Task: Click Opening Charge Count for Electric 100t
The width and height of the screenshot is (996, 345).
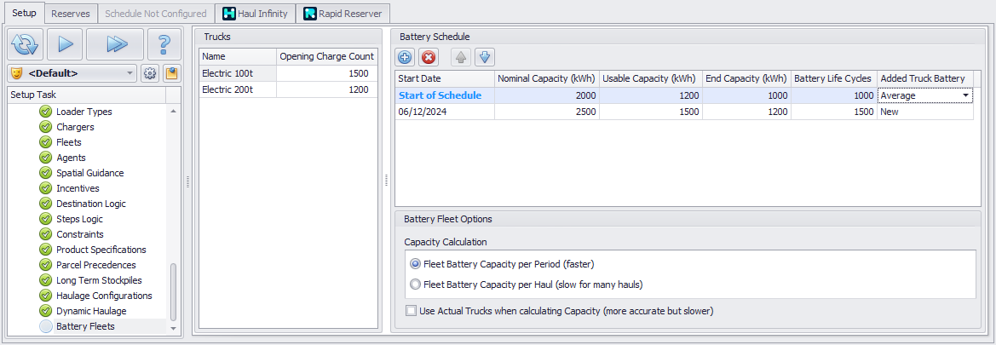Action: coord(327,73)
